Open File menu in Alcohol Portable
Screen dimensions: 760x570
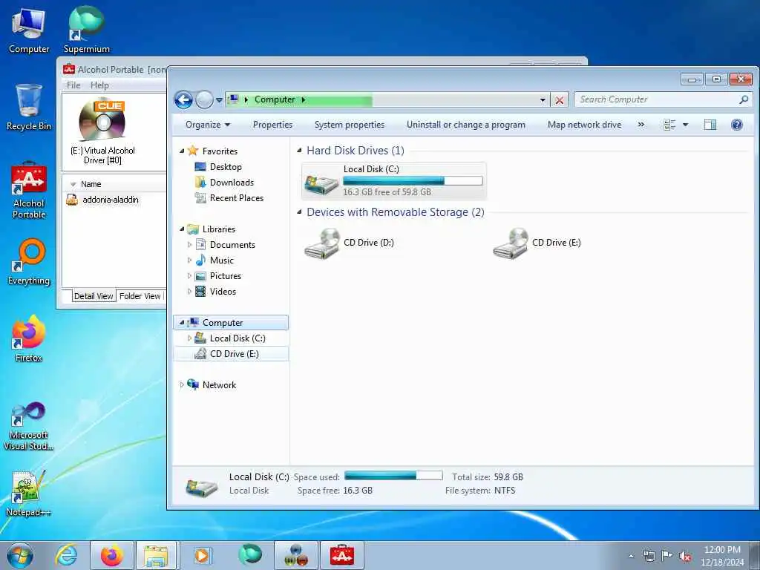click(73, 85)
